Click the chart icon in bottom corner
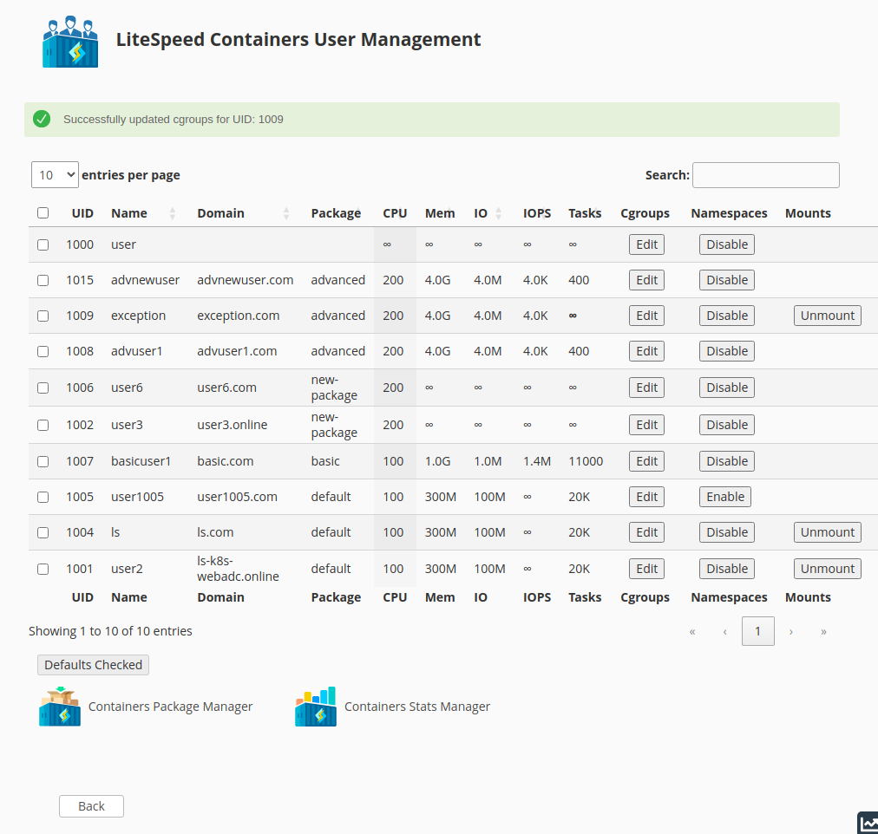878x834 pixels. point(868,824)
